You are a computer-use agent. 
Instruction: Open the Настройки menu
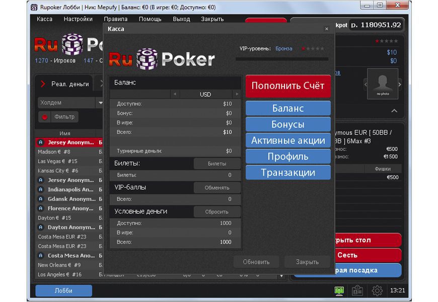[x=78, y=19]
